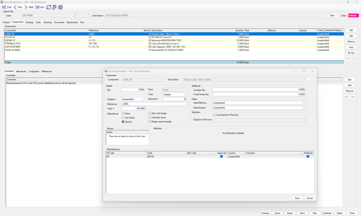Untick the Approved checkbox for manufacturer SP

pos(221,157)
